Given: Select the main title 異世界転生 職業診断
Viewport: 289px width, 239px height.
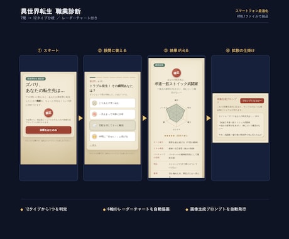Looking at the screenshot, I should pyautogui.click(x=51, y=11).
